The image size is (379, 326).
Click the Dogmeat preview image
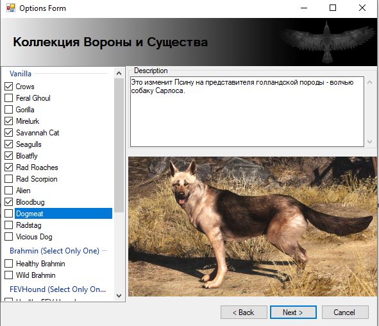253,227
